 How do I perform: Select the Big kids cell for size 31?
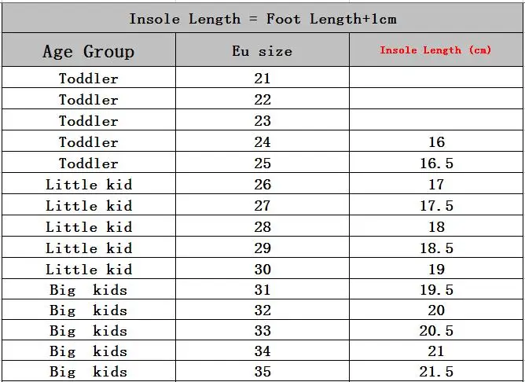tap(89, 289)
